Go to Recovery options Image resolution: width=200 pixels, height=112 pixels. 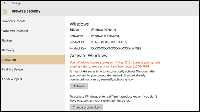tap(33, 50)
